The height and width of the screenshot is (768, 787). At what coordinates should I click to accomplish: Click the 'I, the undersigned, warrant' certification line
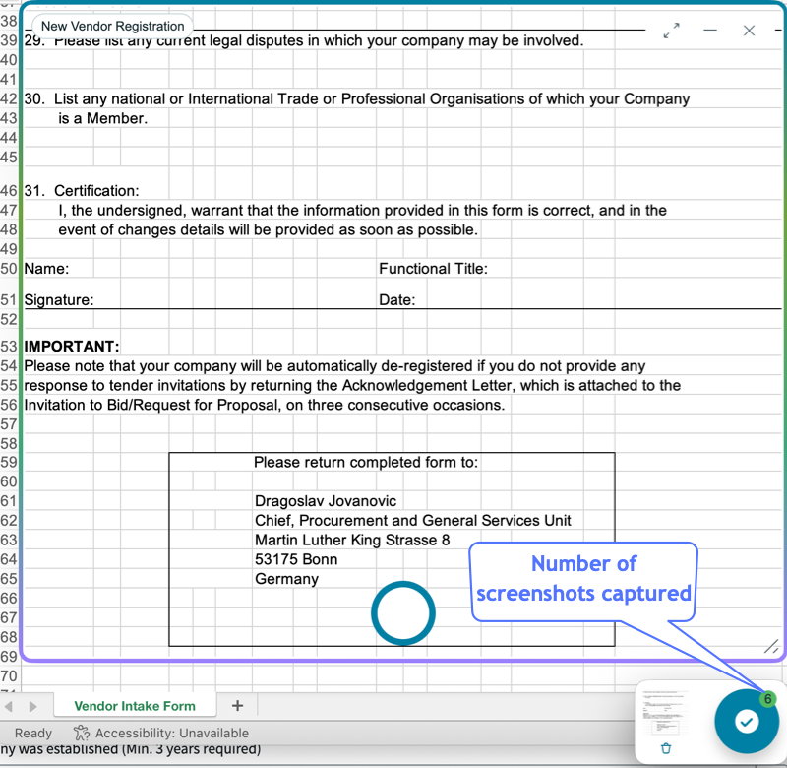coord(362,211)
